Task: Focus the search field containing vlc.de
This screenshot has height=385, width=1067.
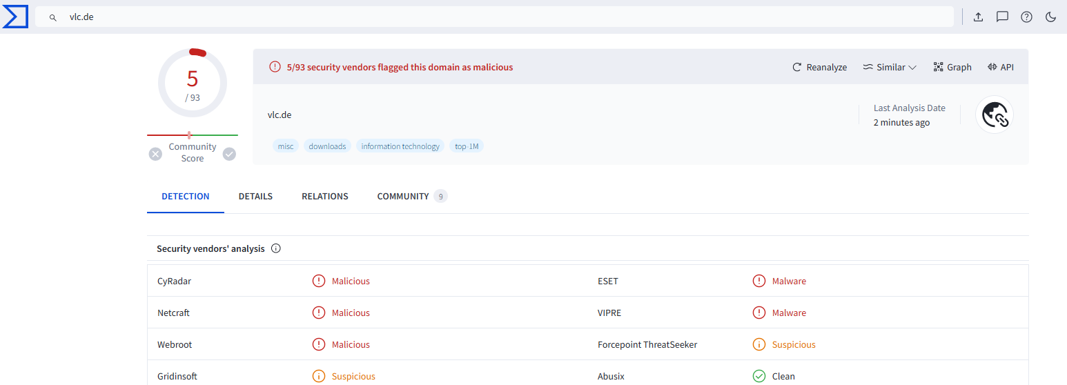Action: click(494, 17)
